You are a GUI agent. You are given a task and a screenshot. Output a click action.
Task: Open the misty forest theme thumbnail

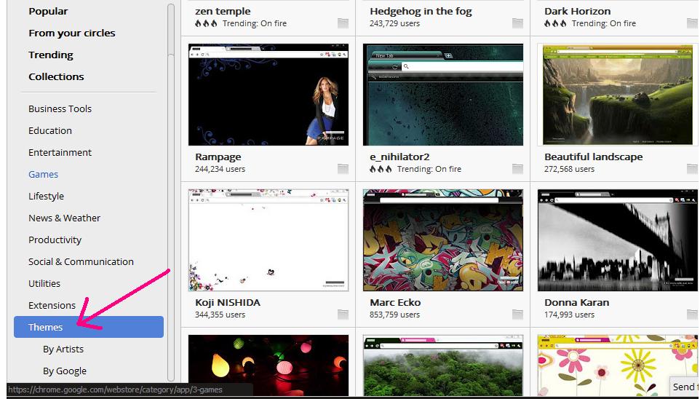pyautogui.click(x=443, y=366)
